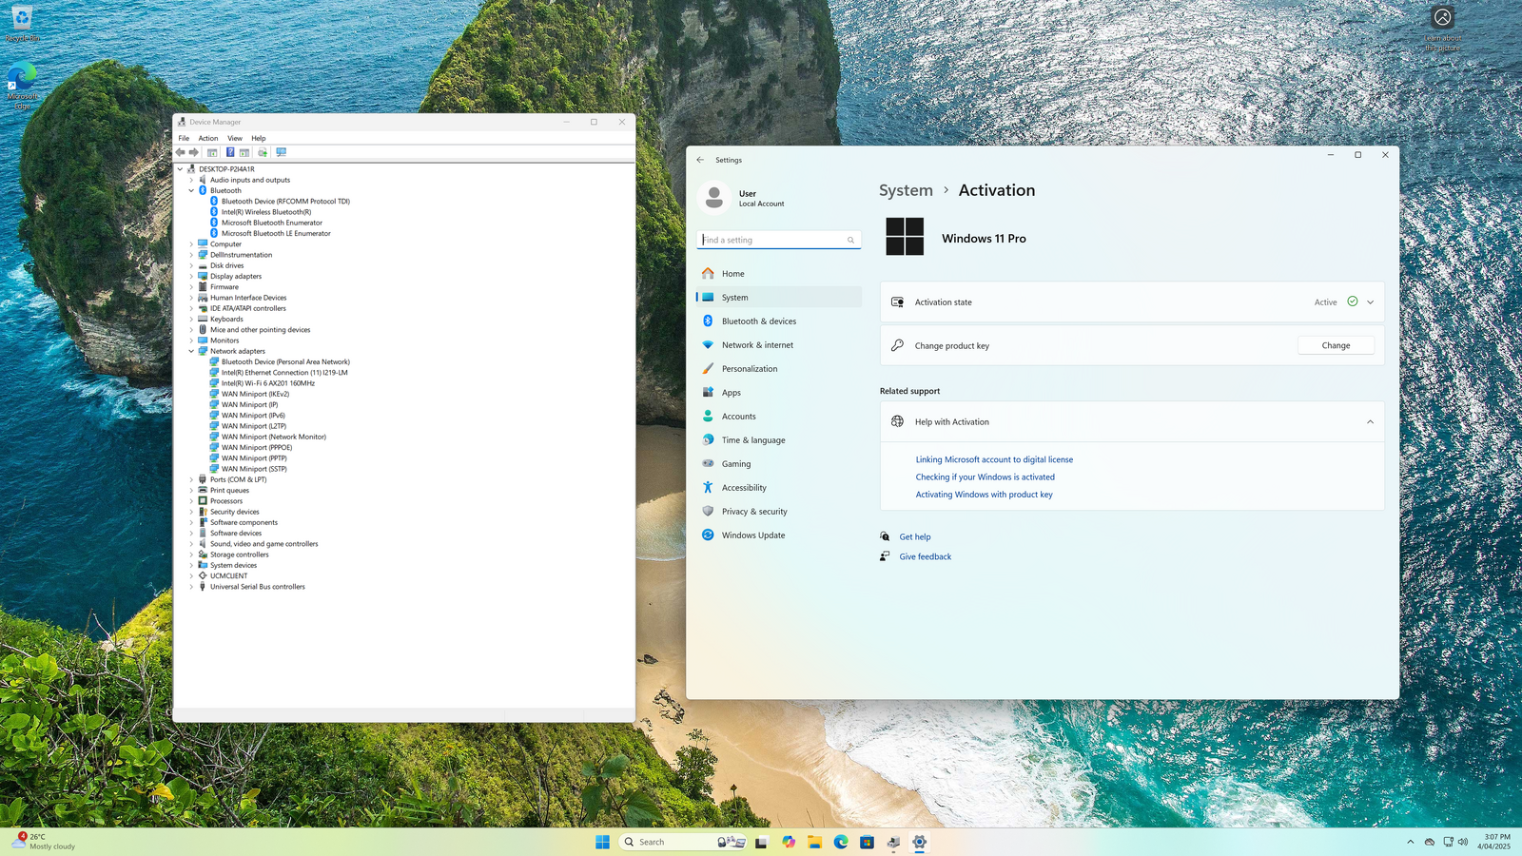Click the Change product key button
The width and height of the screenshot is (1522, 856).
coord(1336,345)
